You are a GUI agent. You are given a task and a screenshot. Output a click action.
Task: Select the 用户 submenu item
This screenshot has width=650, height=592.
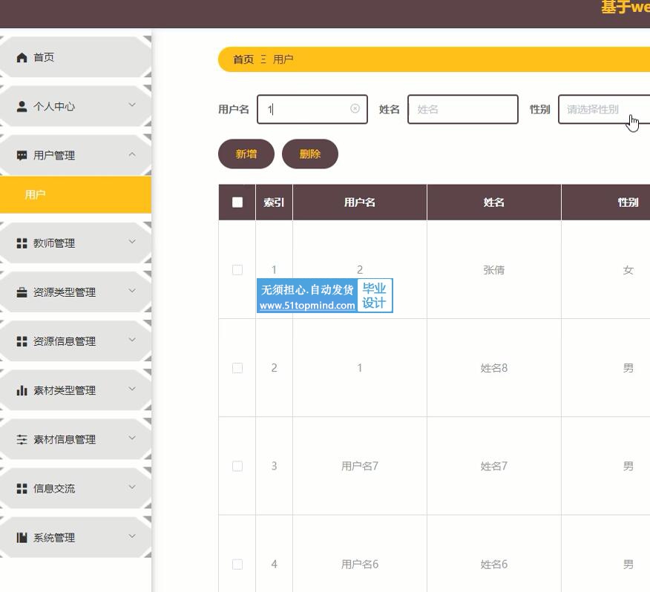pyautogui.click(x=76, y=194)
